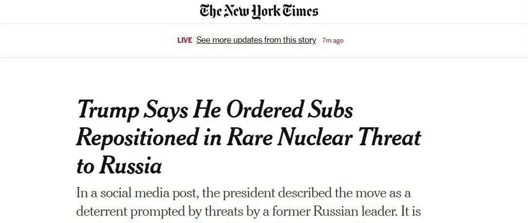Click the word "Nuclear" in the headline
This screenshot has height=223, width=528.
311,138
